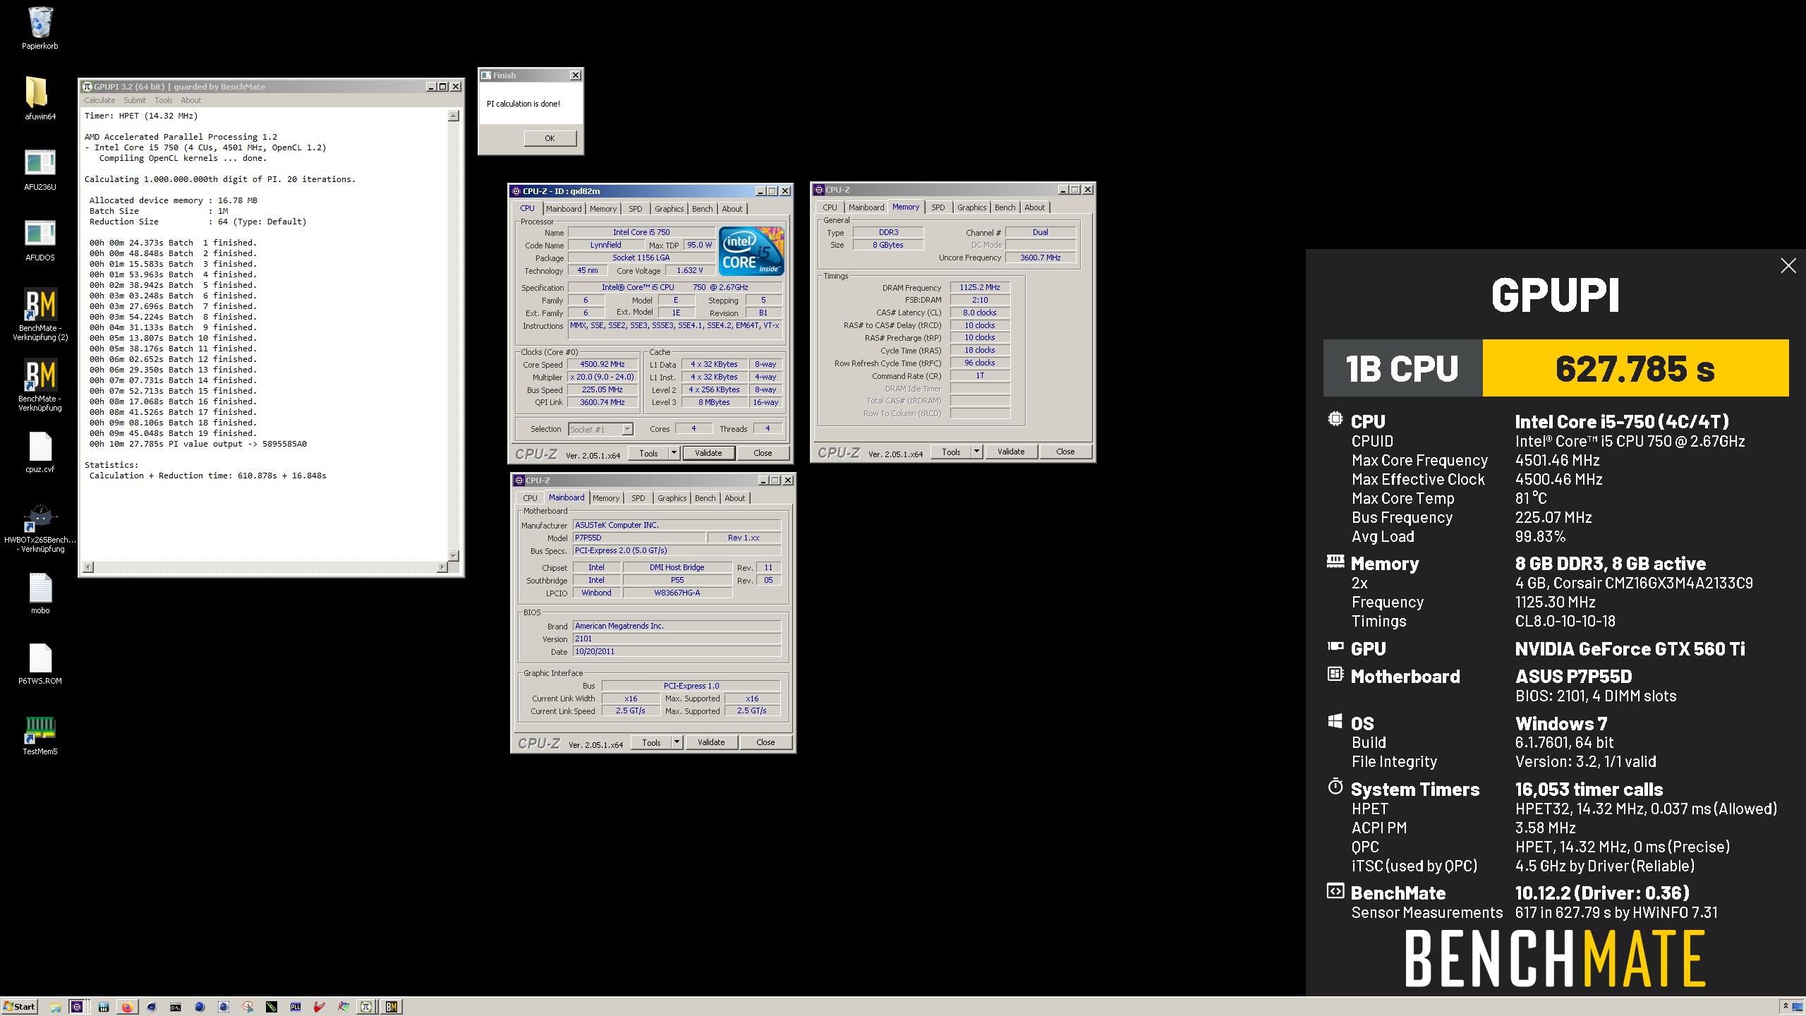Click Tools button in CPU-Z qxl82m window
Viewport: 1806px width, 1016px height.
point(648,453)
